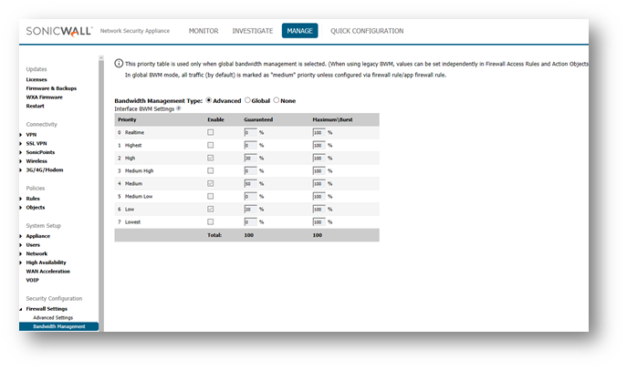This screenshot has width=627, height=370.
Task: Enable the Realtime priority checkbox
Action: (x=211, y=133)
